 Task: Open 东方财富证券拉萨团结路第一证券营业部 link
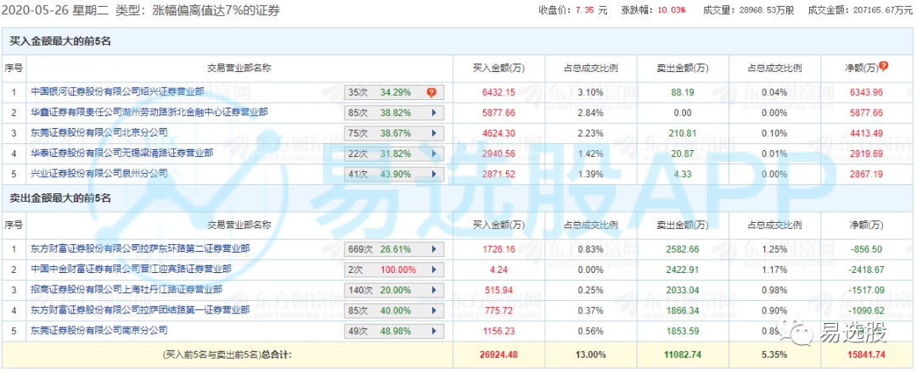click(140, 309)
